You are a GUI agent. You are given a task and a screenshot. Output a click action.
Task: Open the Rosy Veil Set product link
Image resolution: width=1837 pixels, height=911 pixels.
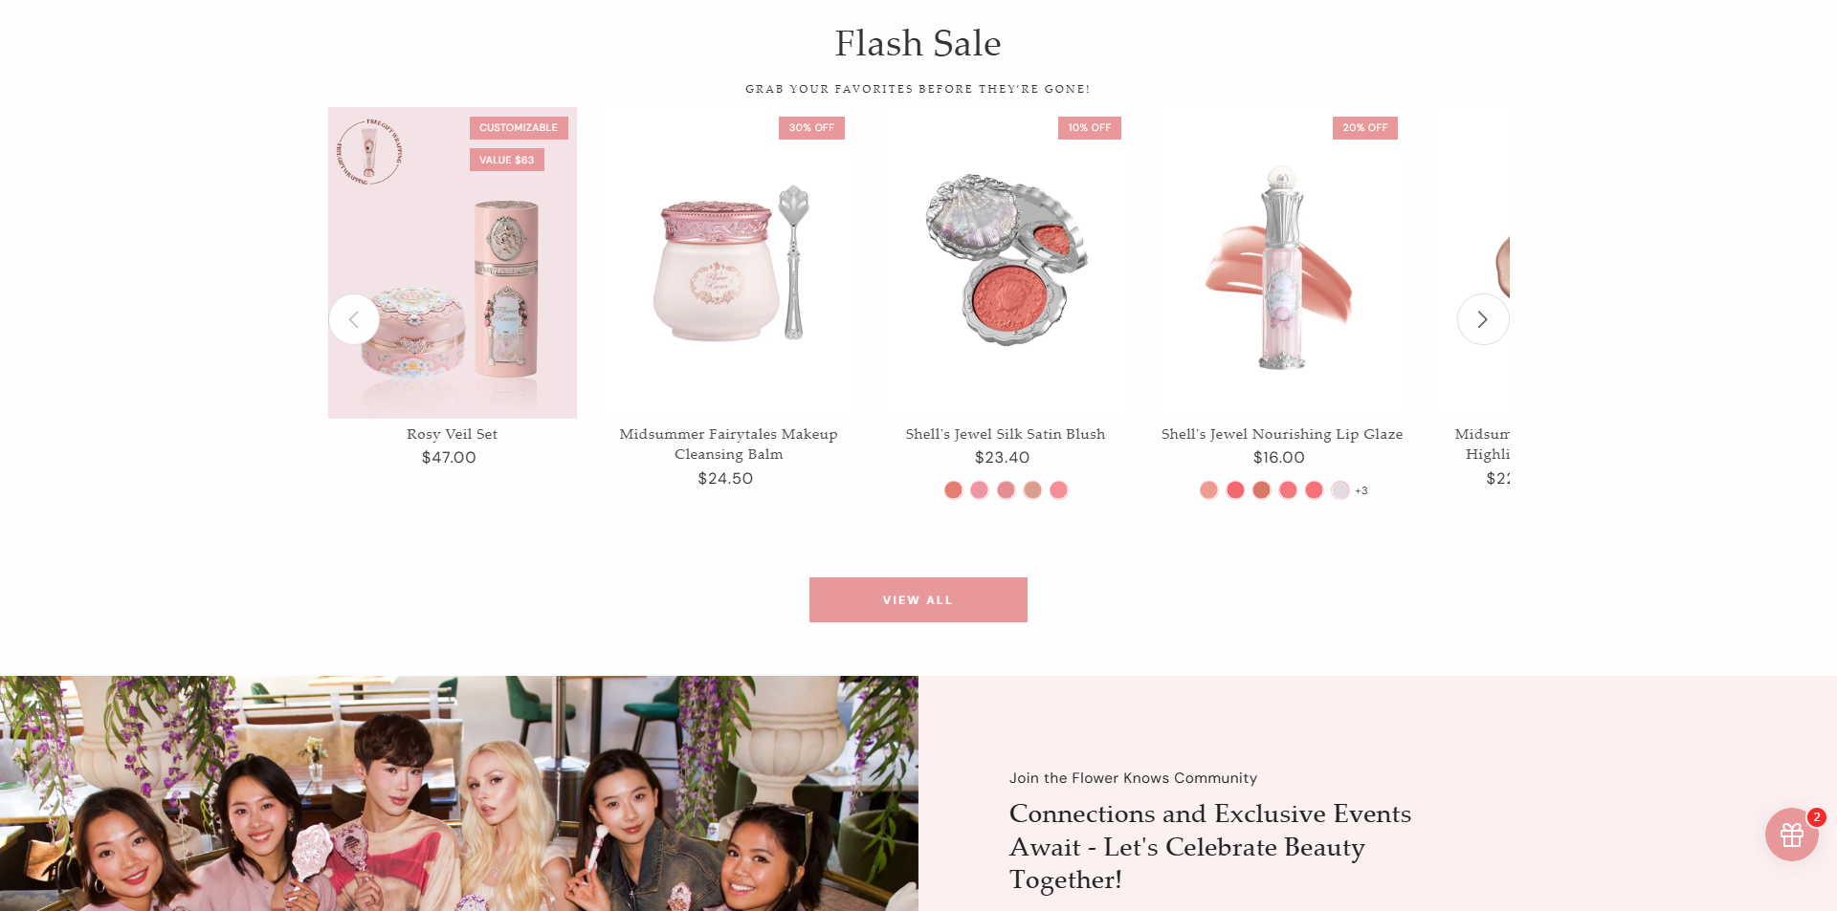point(452,434)
